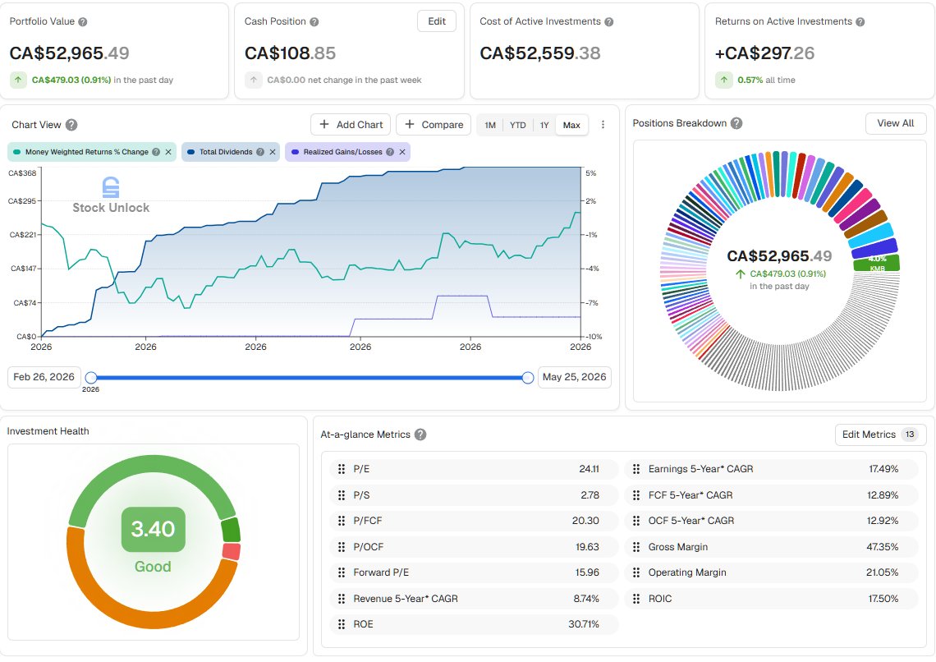Image resolution: width=936 pixels, height=662 pixels.
Task: Click the Returns on Active Investments help icon
Action: tap(860, 22)
